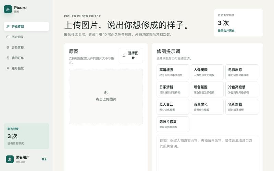Open 账号额度 in the sidebar
Viewport: 274px width, 171px height.
click(x=26, y=68)
